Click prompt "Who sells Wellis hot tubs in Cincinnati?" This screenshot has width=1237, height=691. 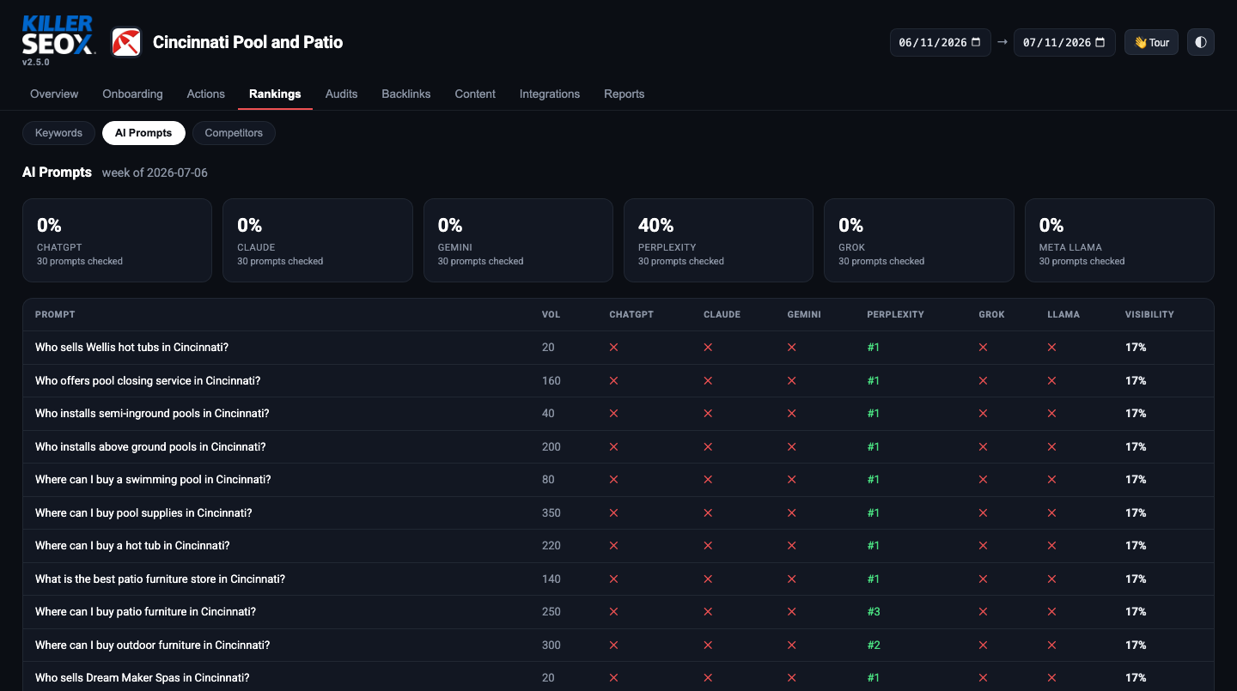[131, 348]
